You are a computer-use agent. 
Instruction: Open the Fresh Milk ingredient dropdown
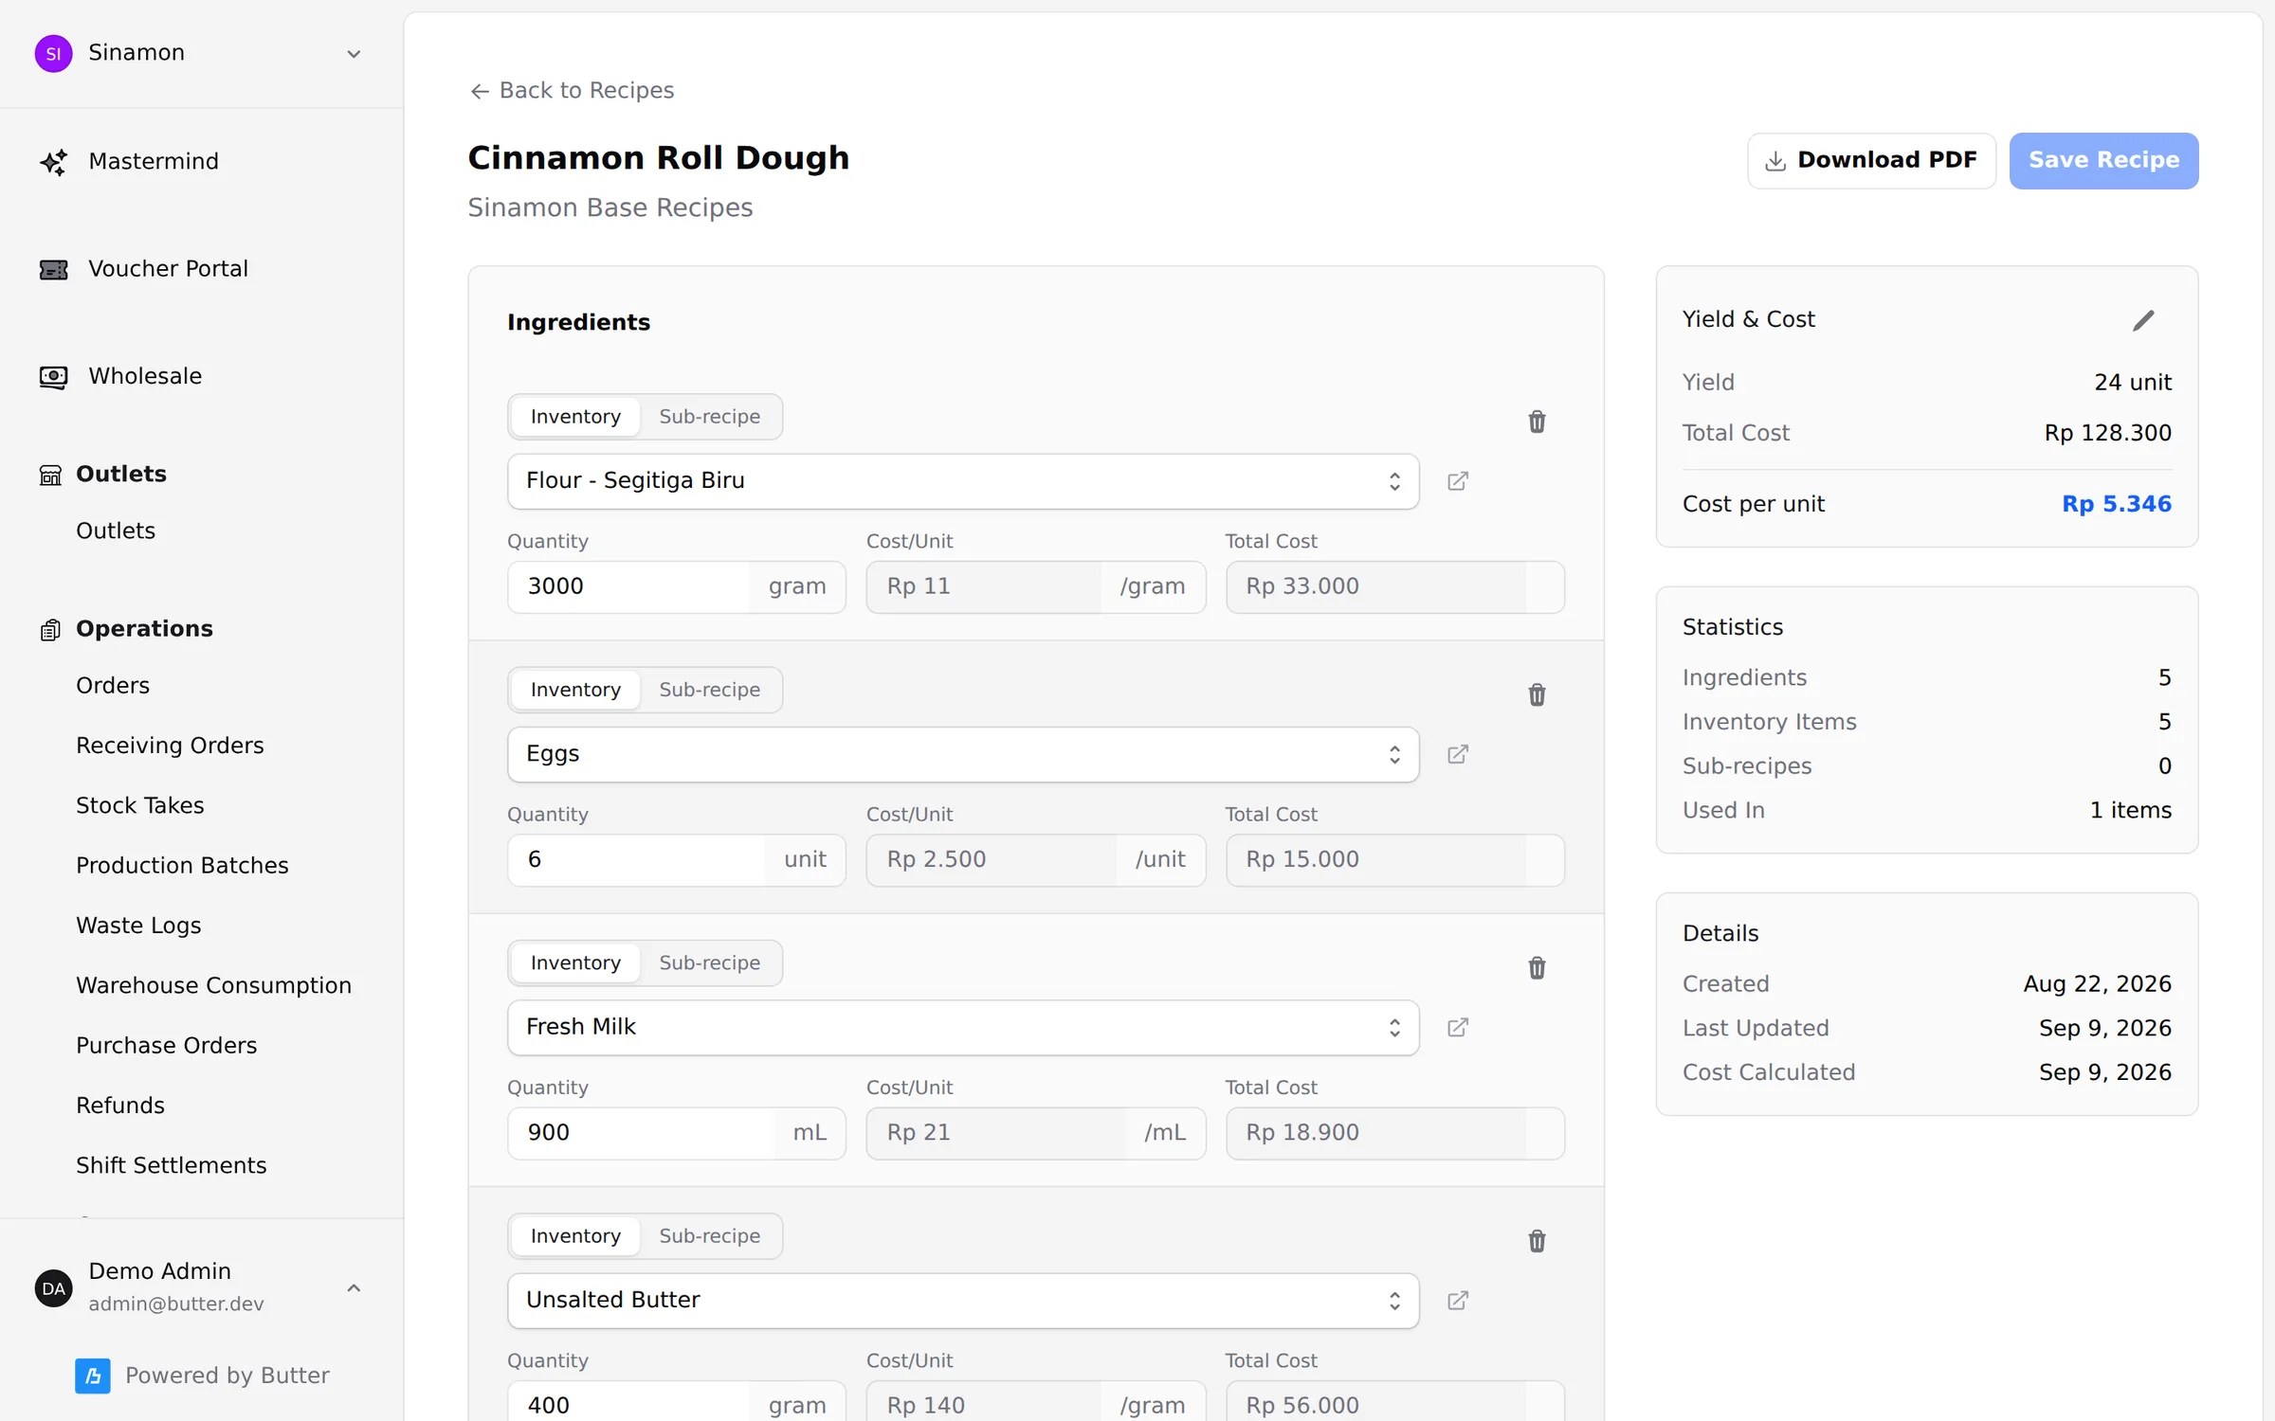pyautogui.click(x=963, y=1027)
